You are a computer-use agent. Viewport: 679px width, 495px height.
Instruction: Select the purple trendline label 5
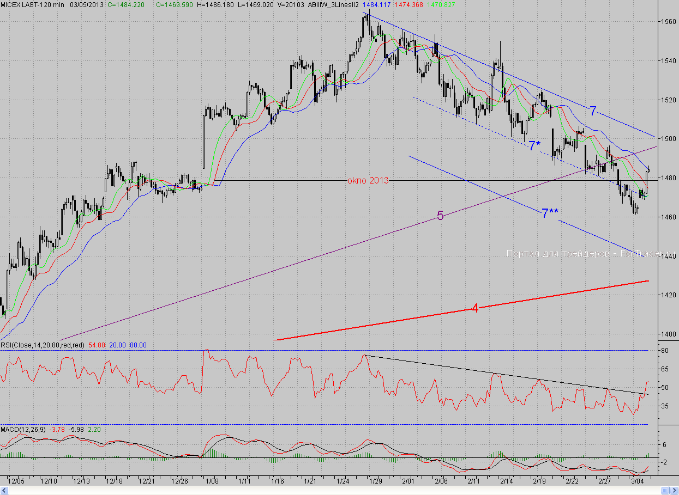pyautogui.click(x=440, y=216)
